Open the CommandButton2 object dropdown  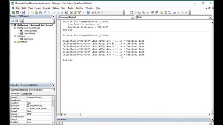tap(132, 17)
